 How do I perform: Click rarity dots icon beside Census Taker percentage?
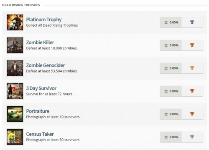pyautogui.click(x=166, y=137)
